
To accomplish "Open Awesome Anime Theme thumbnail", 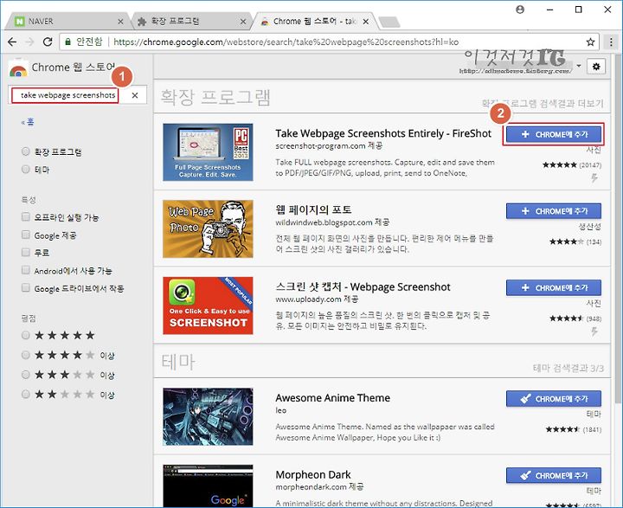I will click(208, 416).
